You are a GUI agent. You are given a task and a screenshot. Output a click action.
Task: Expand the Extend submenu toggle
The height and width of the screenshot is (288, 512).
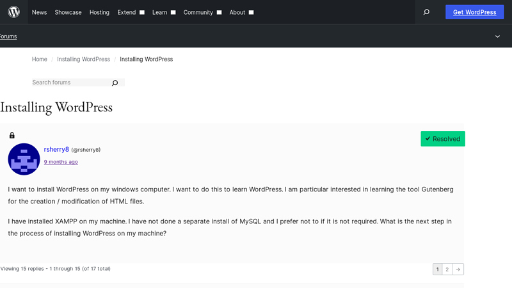pyautogui.click(x=142, y=12)
